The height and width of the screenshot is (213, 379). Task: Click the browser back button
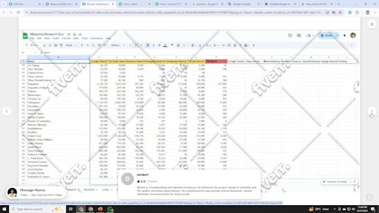click(x=4, y=12)
